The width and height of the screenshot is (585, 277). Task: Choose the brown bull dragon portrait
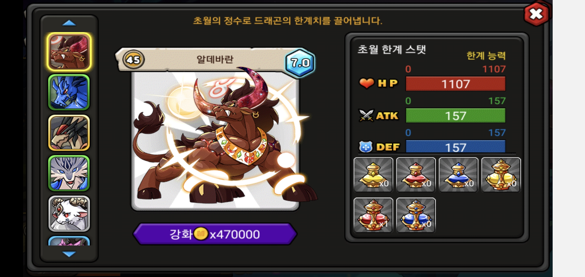pyautogui.click(x=69, y=52)
